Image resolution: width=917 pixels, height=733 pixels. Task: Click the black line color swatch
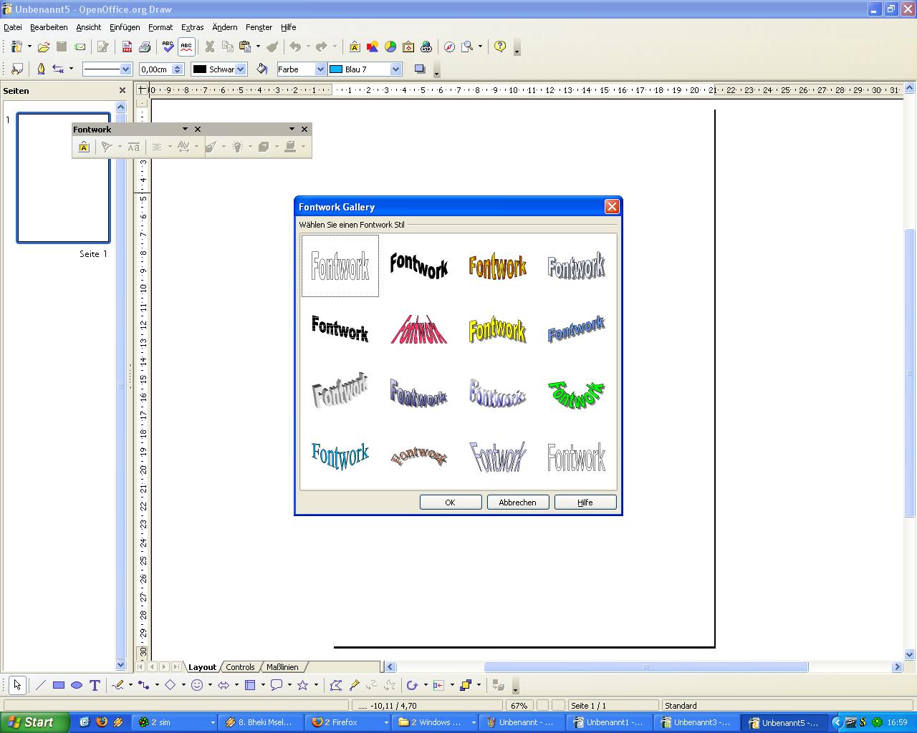pyautogui.click(x=200, y=69)
